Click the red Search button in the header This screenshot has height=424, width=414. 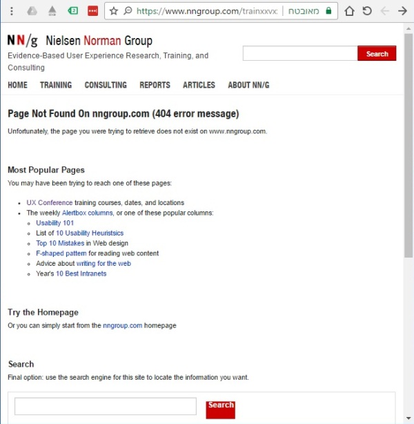[x=377, y=54]
